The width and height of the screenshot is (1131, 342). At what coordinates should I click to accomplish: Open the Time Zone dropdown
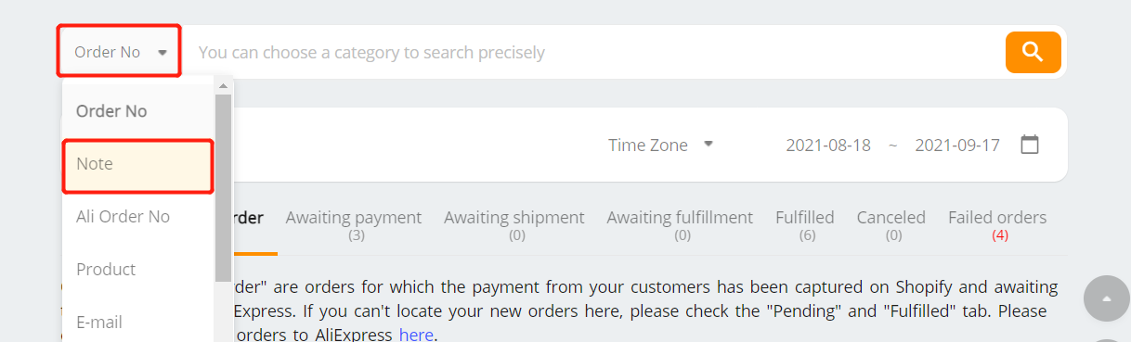click(x=660, y=145)
